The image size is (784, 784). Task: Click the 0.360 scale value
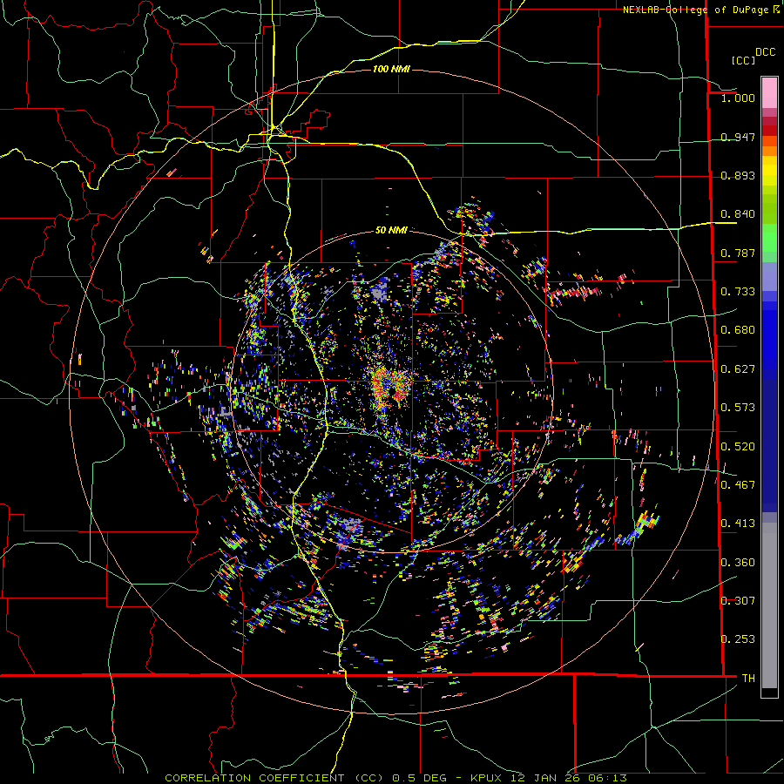tap(738, 563)
